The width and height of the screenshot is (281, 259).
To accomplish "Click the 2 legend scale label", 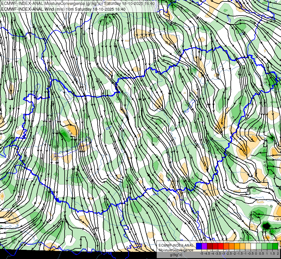I will 278,254.
